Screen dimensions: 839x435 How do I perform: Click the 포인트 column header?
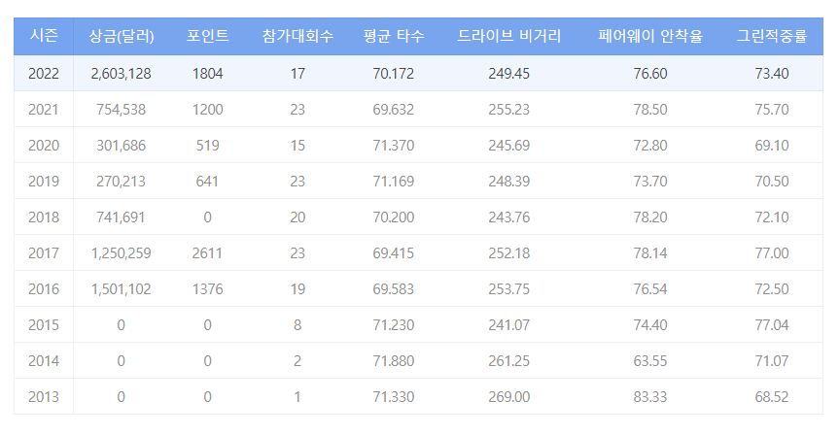207,36
